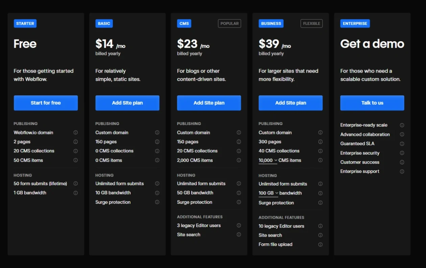View info for 1 GB bandwidth
This screenshot has width=426, height=268.
pyautogui.click(x=75, y=193)
